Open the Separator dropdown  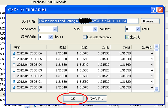tap(55, 29)
